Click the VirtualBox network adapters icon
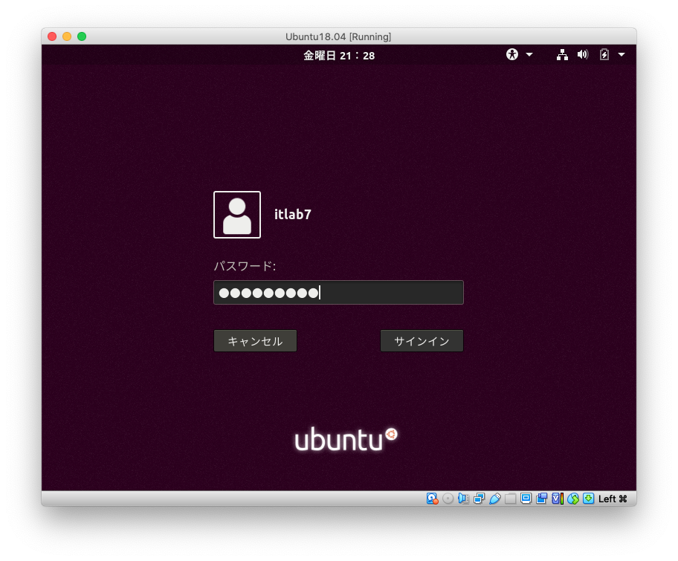678x561 pixels. pos(479,499)
